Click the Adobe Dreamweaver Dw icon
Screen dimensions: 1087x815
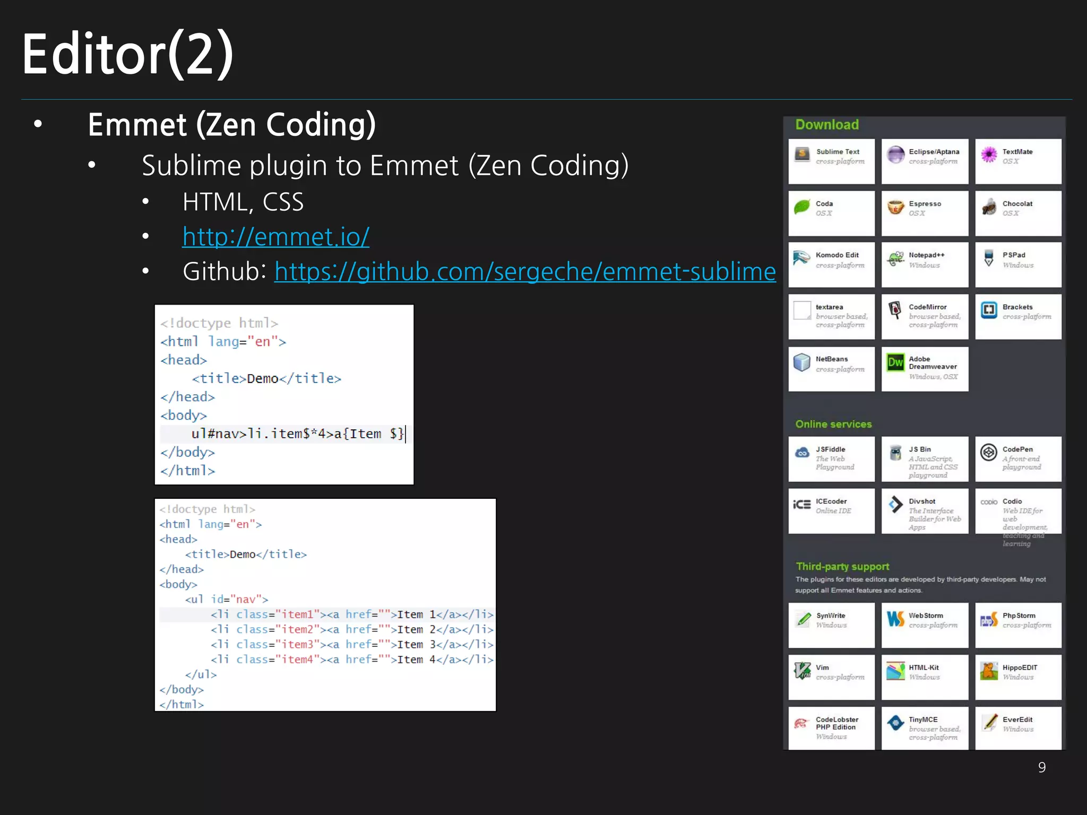(895, 362)
